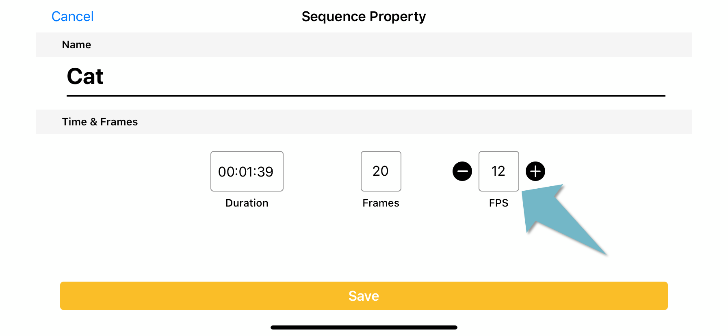Tap the home indicator bar at bottom

pyautogui.click(x=364, y=327)
